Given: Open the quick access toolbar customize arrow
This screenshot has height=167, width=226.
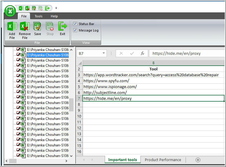Looking at the screenshot, I should pos(56,8).
